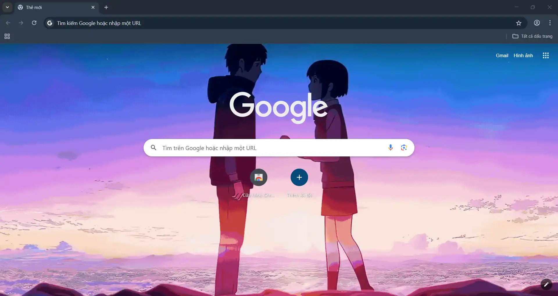Click the grid icon below the toolbar

[x=7, y=36]
